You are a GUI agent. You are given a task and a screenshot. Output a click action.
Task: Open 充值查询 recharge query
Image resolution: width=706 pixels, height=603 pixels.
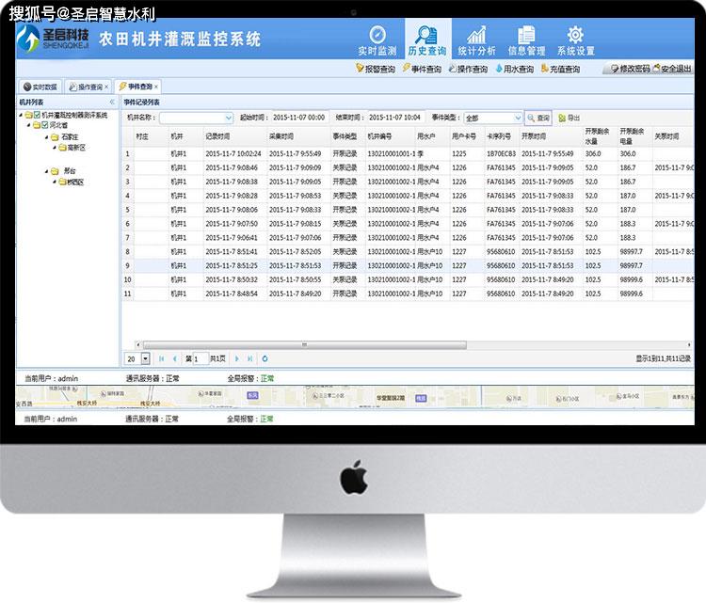pos(560,69)
